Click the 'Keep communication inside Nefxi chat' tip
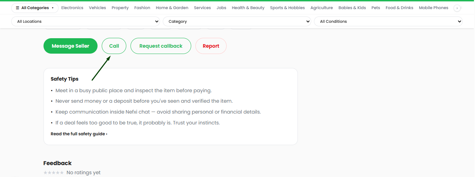The height and width of the screenshot is (177, 475). (158, 112)
